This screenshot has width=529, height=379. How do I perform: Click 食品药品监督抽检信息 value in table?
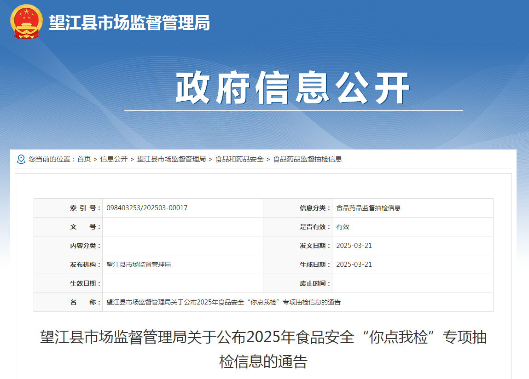(368, 208)
